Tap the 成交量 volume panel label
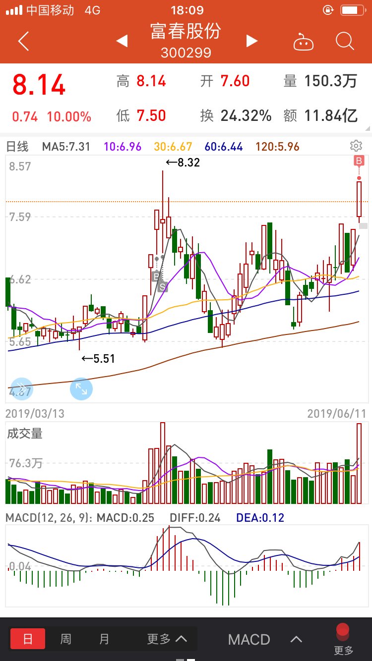This screenshot has height=661, width=372. pos(25,434)
